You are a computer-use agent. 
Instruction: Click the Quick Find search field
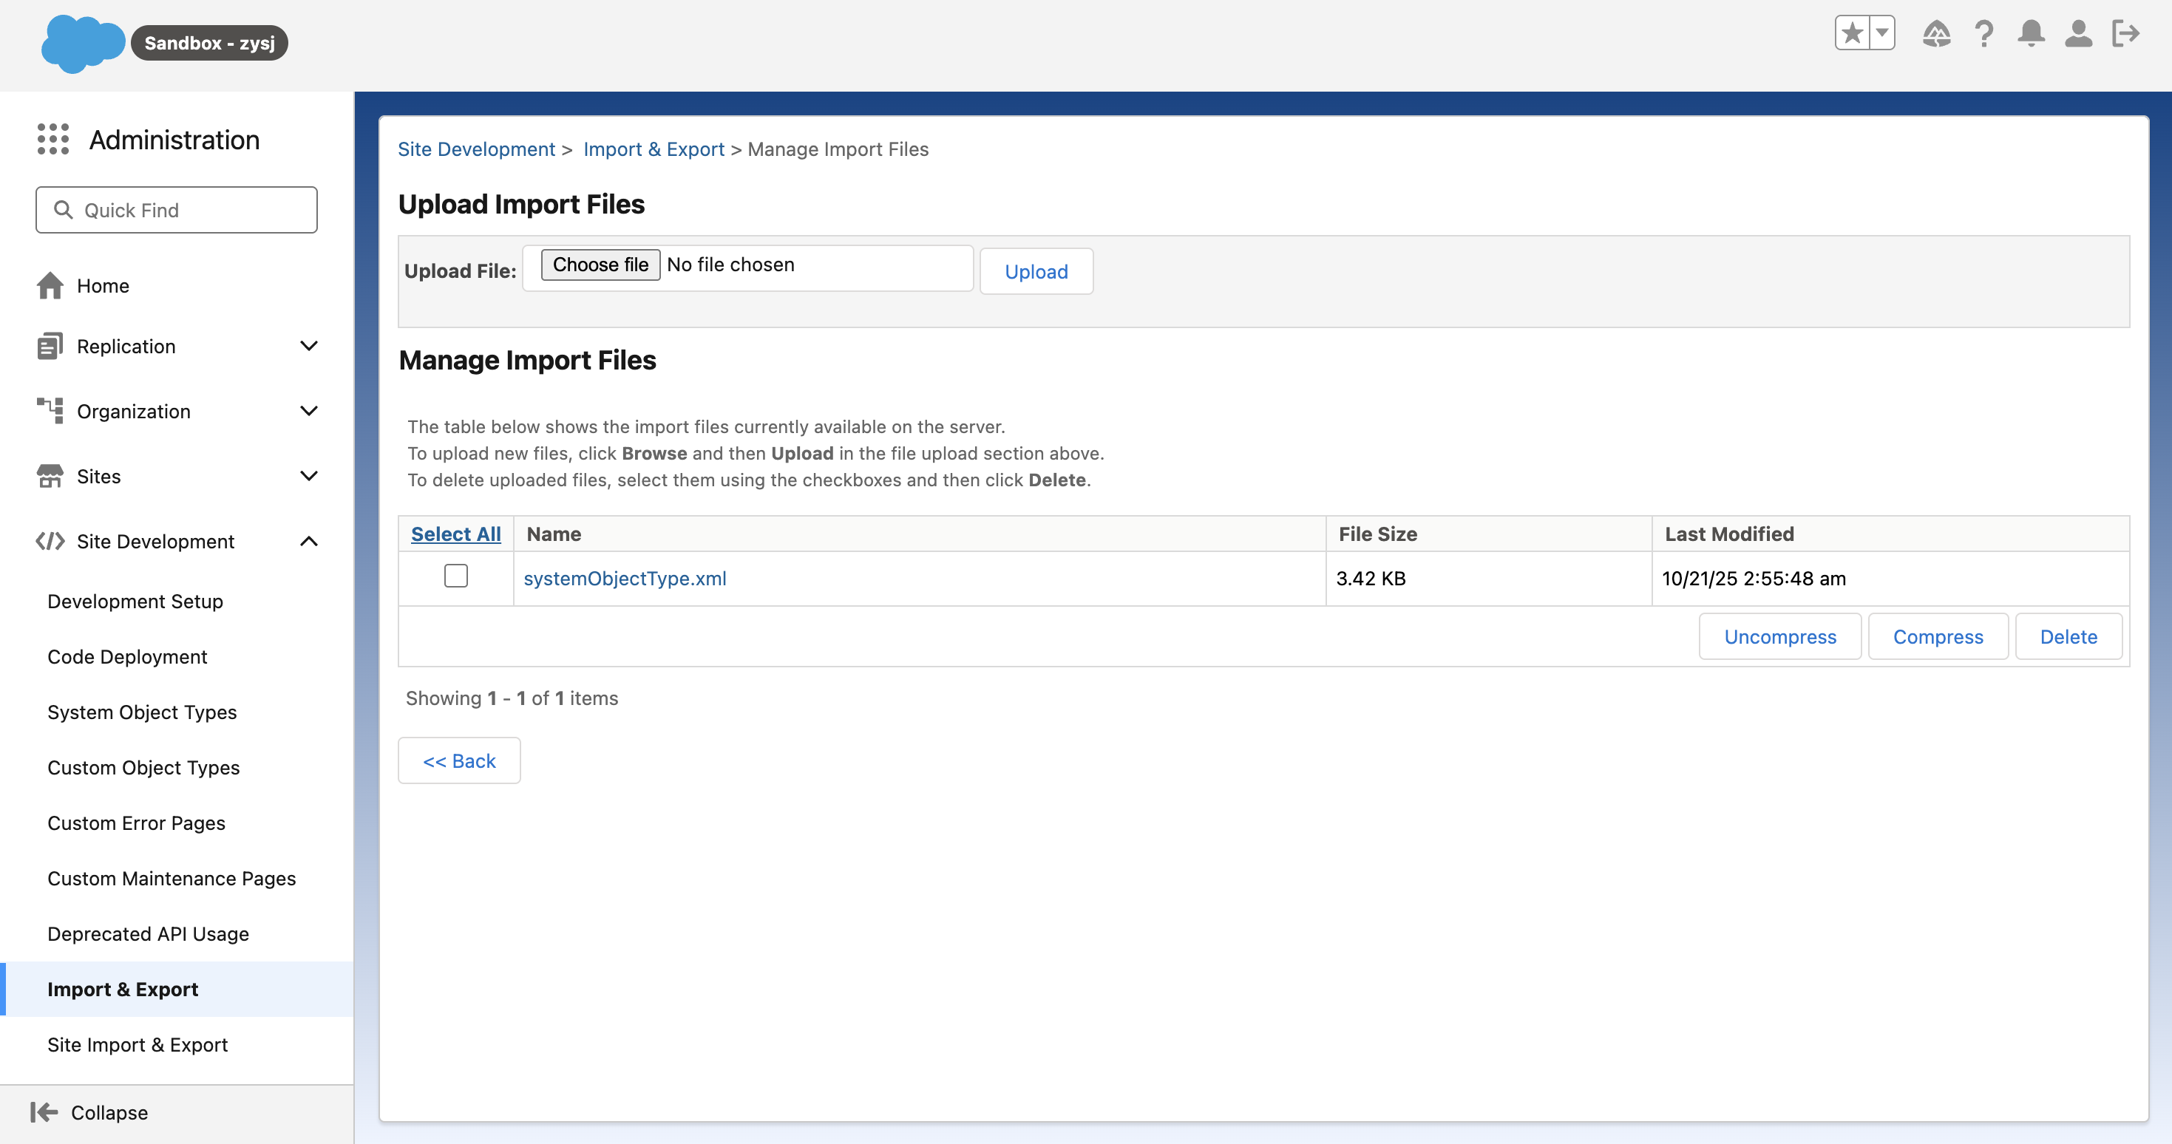(177, 210)
